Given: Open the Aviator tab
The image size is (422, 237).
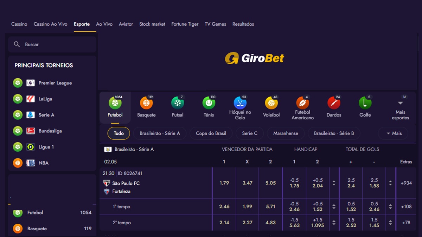Looking at the screenshot, I should click(126, 24).
